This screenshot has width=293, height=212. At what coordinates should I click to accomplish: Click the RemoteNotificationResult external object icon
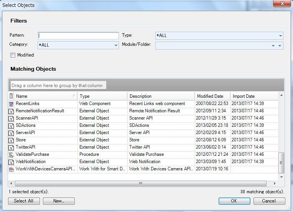(11, 111)
